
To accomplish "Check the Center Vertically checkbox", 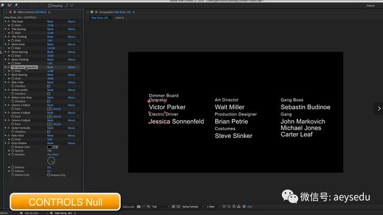I will pyautogui.click(x=48, y=131).
